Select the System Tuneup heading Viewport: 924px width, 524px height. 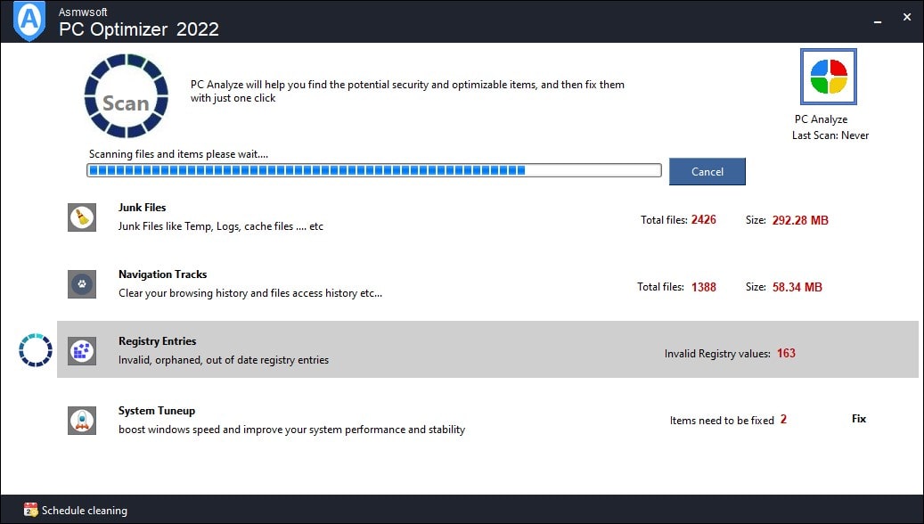(x=157, y=410)
